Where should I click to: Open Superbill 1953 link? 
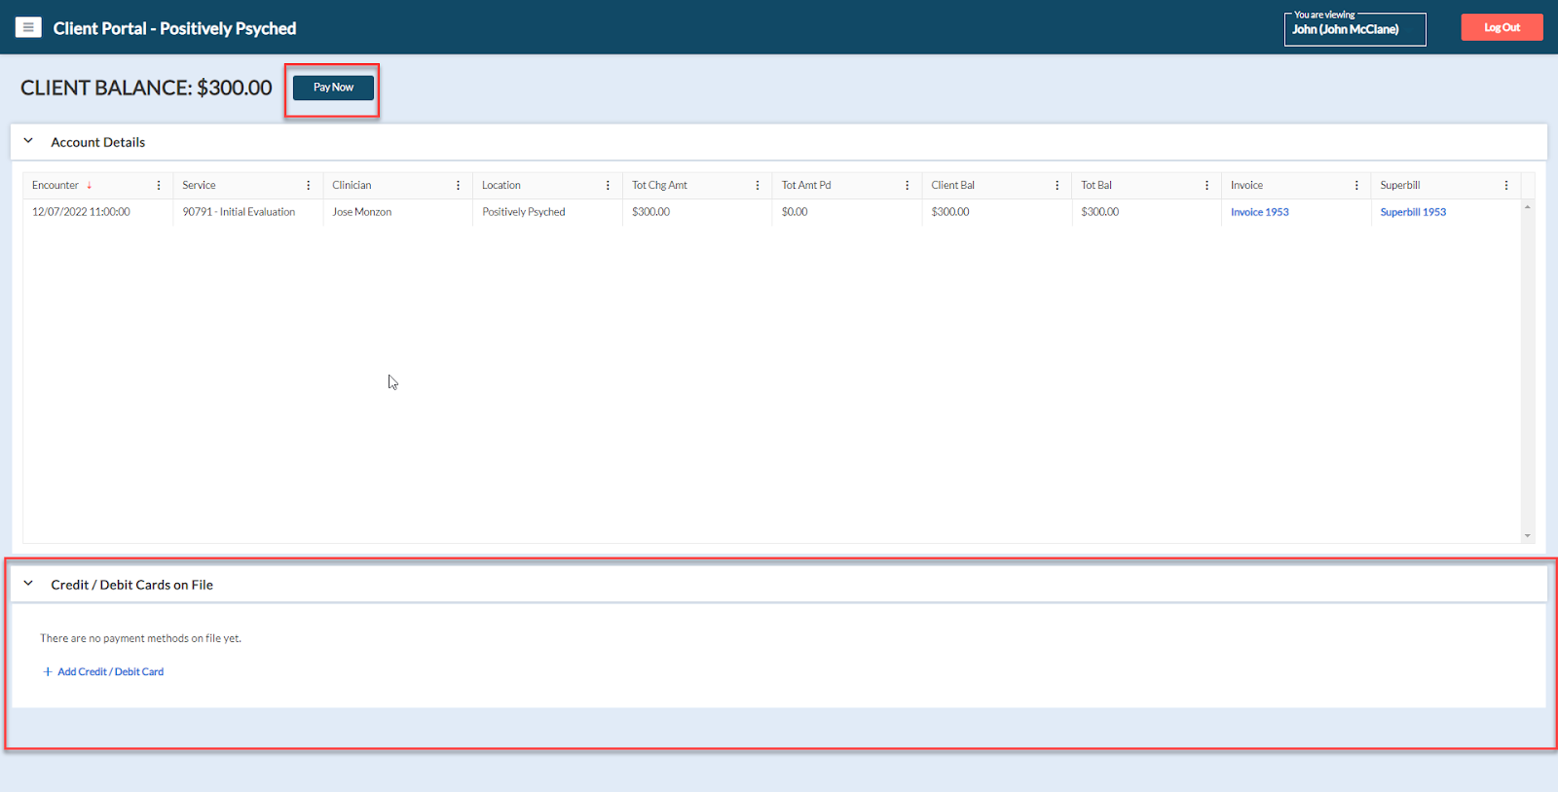pos(1413,212)
